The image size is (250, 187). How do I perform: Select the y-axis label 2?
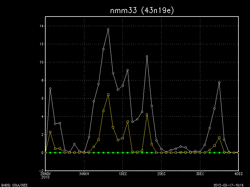pyautogui.click(x=42, y=135)
